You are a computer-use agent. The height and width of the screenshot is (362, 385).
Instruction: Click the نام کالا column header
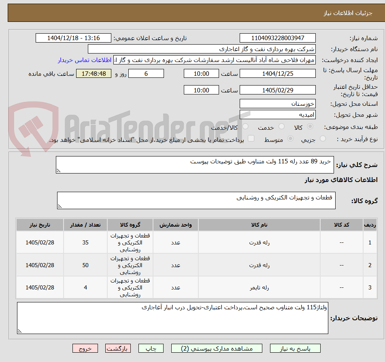pyautogui.click(x=259, y=225)
